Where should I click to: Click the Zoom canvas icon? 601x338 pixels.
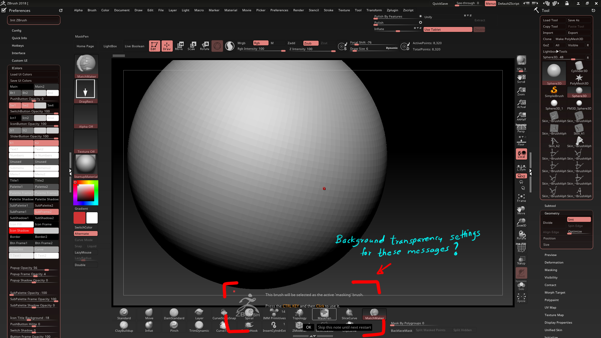(x=521, y=91)
